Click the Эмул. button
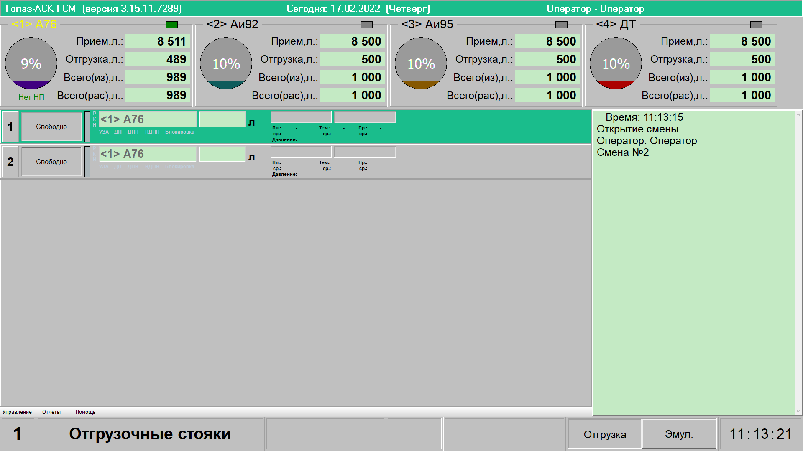The image size is (803, 451). (x=679, y=434)
